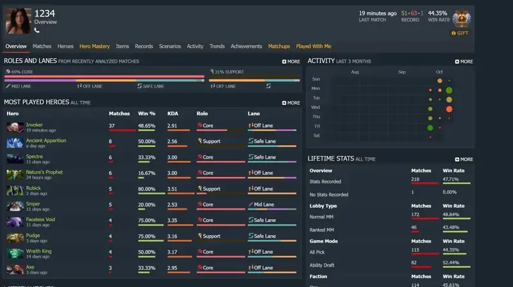This screenshot has width=513, height=287.
Task: Open the Matches tab
Action: tap(42, 46)
